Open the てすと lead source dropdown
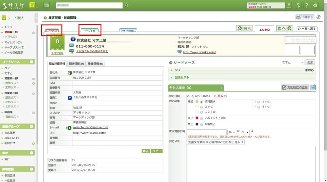The height and width of the screenshot is (182, 327). tap(292, 62)
